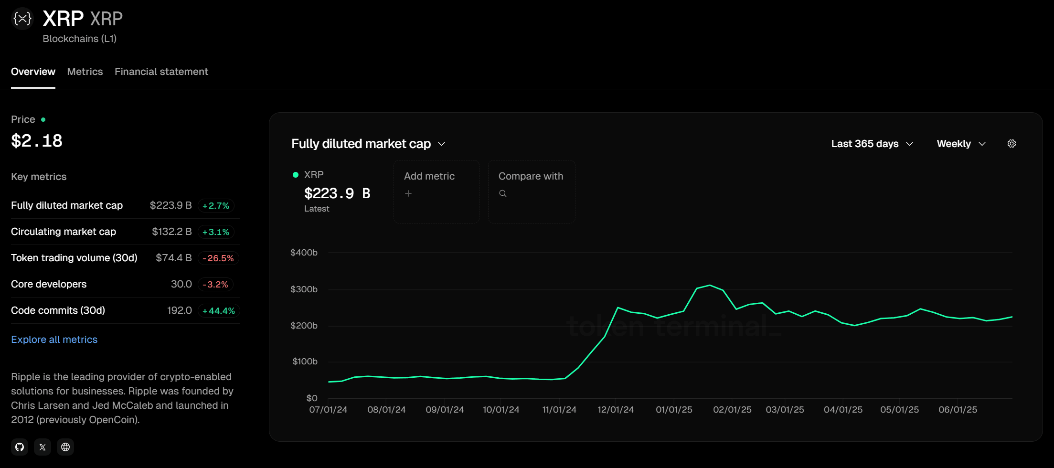Click the Add metric card
This screenshot has width=1054, height=468.
click(x=437, y=191)
